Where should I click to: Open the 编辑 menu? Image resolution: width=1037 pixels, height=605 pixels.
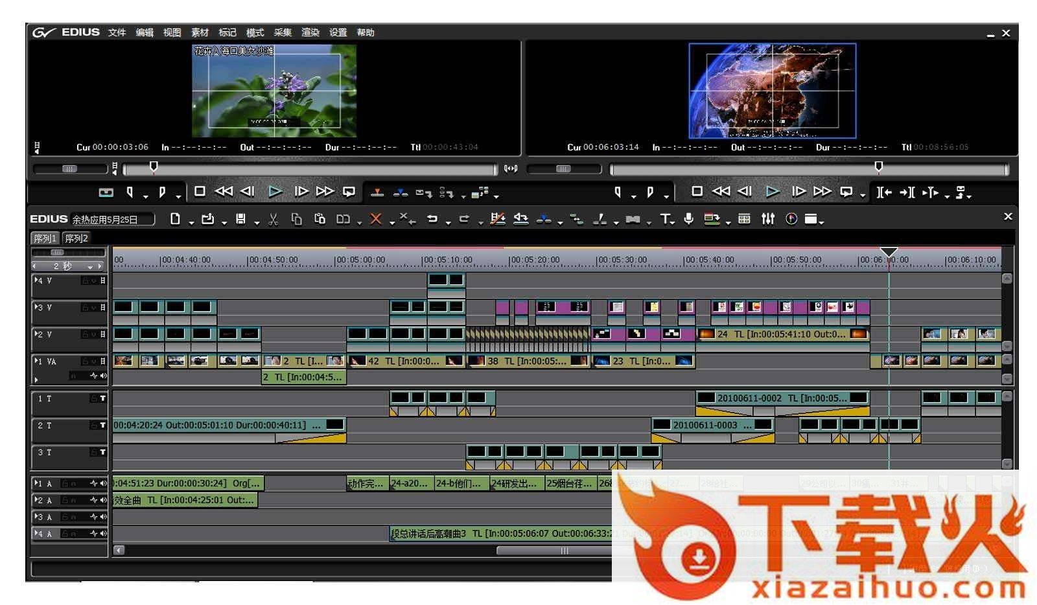(145, 32)
